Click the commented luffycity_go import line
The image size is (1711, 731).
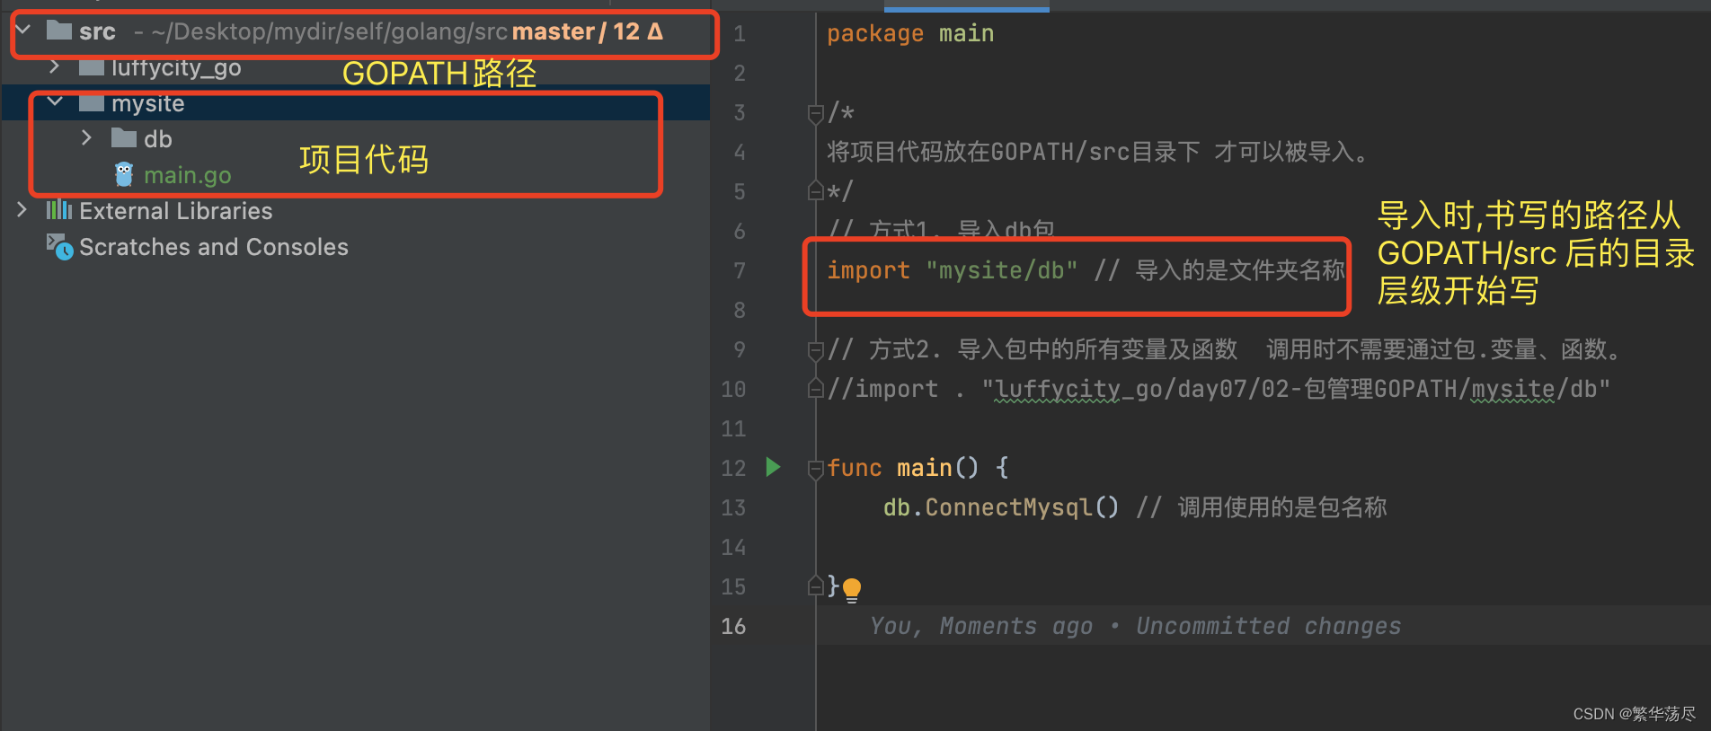(1219, 389)
